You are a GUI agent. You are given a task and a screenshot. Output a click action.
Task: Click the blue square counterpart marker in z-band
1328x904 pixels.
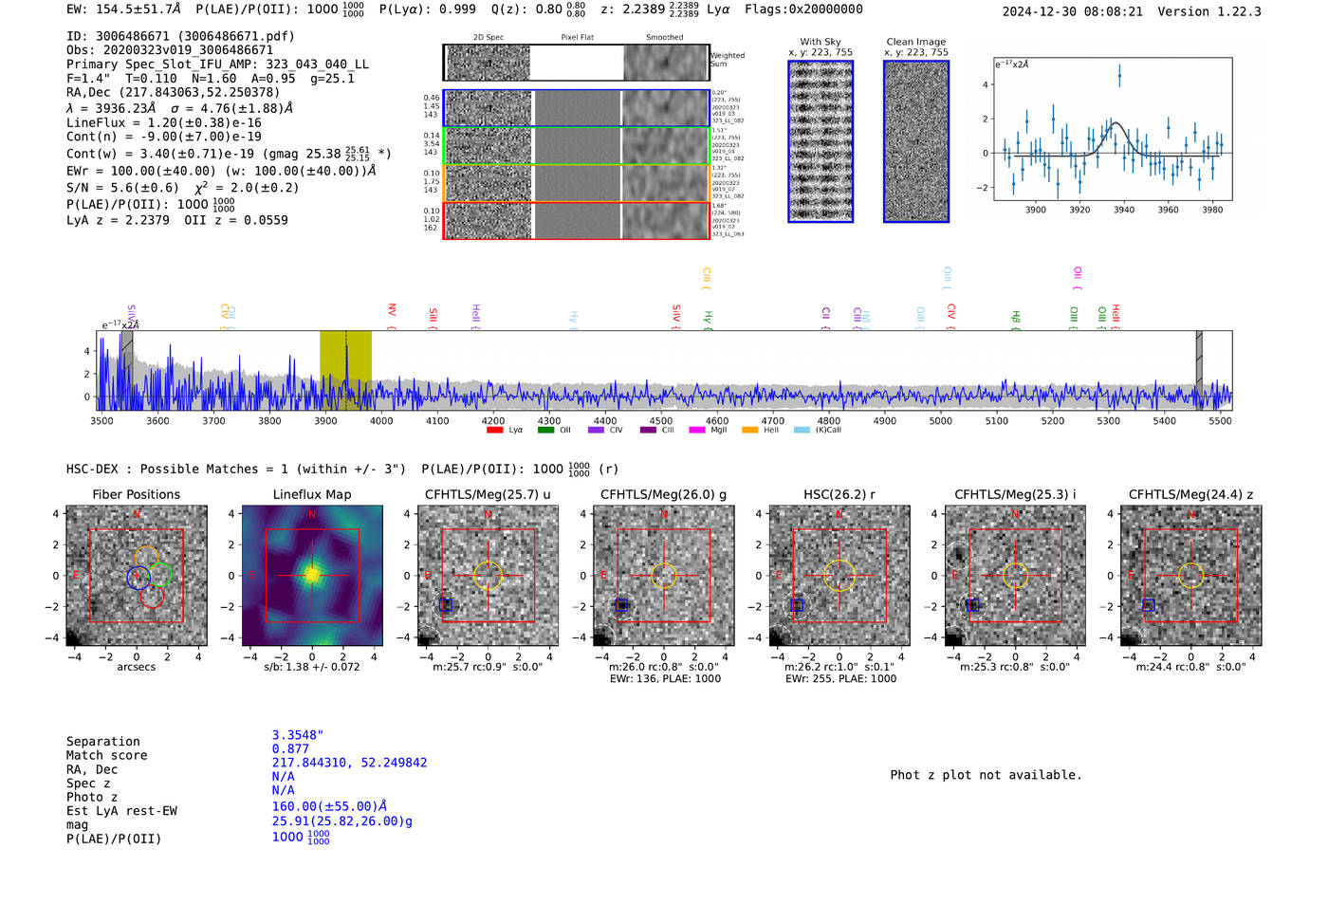point(1149,605)
